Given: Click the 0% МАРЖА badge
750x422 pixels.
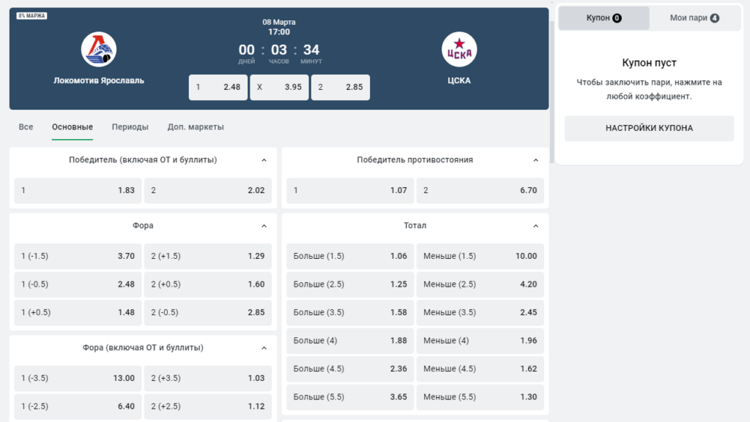Looking at the screenshot, I should point(31,16).
